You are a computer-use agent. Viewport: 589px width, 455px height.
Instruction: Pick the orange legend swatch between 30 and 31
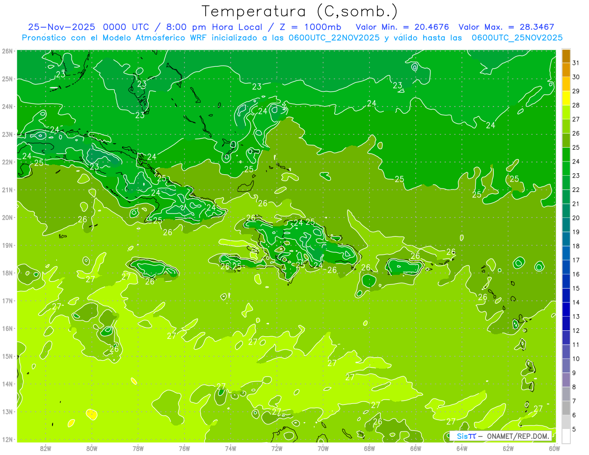pyautogui.click(x=566, y=70)
